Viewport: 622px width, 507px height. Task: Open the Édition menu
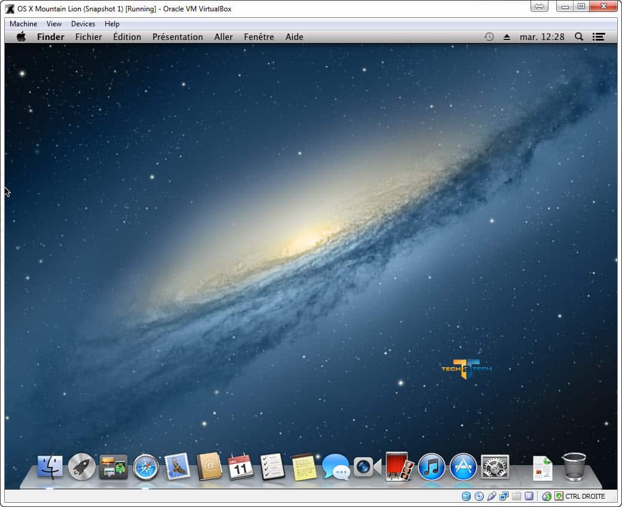click(127, 37)
